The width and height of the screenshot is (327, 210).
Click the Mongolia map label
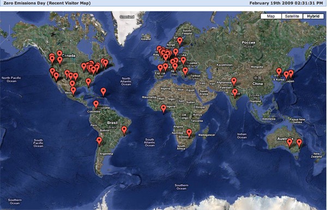[257, 67]
